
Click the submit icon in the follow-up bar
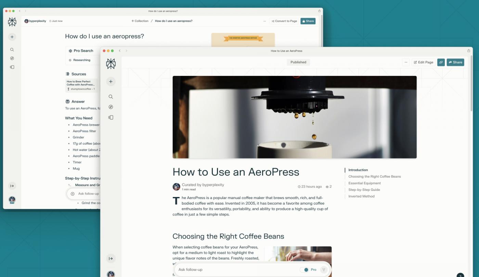click(324, 270)
